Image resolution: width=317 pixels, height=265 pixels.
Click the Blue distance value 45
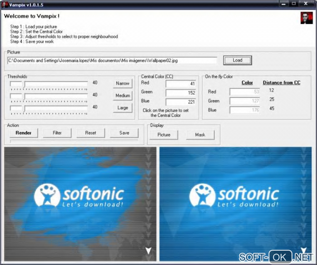[272, 109]
